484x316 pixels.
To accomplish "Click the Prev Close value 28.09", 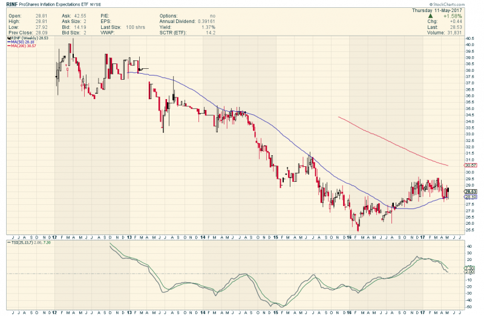I will 41,33.
